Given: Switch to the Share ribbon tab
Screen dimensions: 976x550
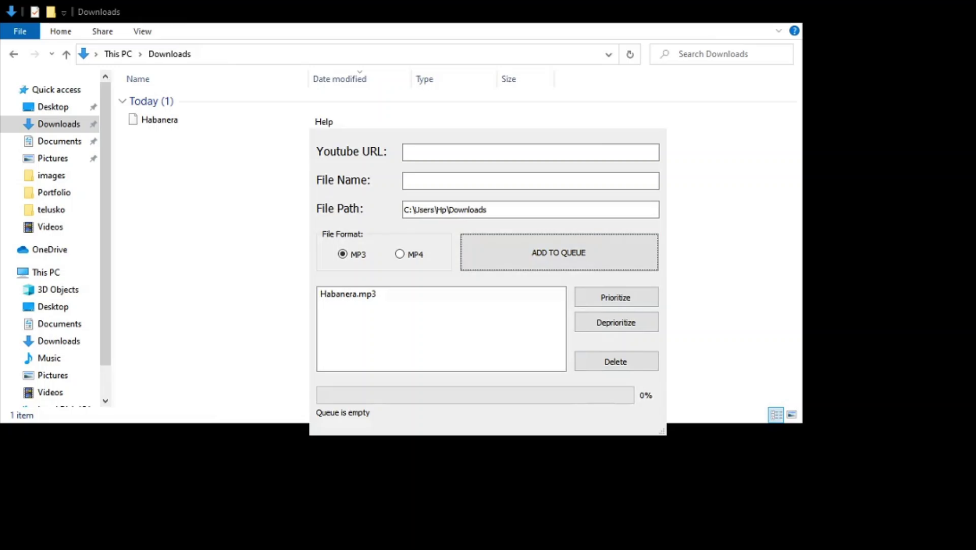Looking at the screenshot, I should pos(102,31).
